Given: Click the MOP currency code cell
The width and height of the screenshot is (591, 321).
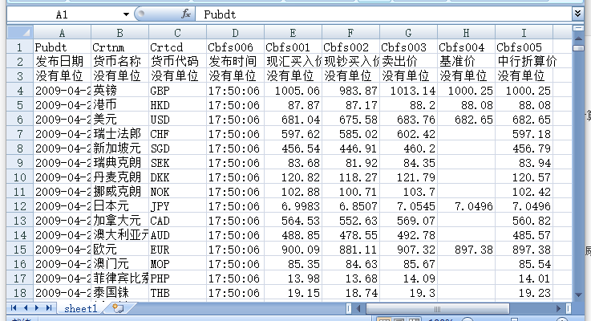Looking at the screenshot, I should pos(177,264).
